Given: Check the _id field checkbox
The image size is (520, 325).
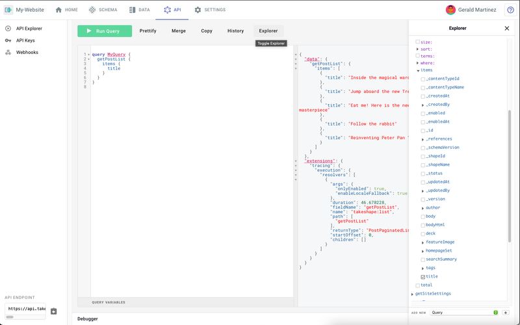Looking at the screenshot, I should (x=423, y=131).
